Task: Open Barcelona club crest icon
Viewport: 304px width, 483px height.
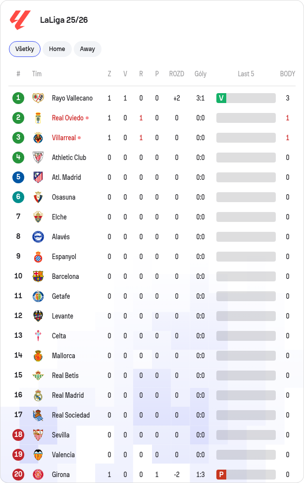Action: 38,276
